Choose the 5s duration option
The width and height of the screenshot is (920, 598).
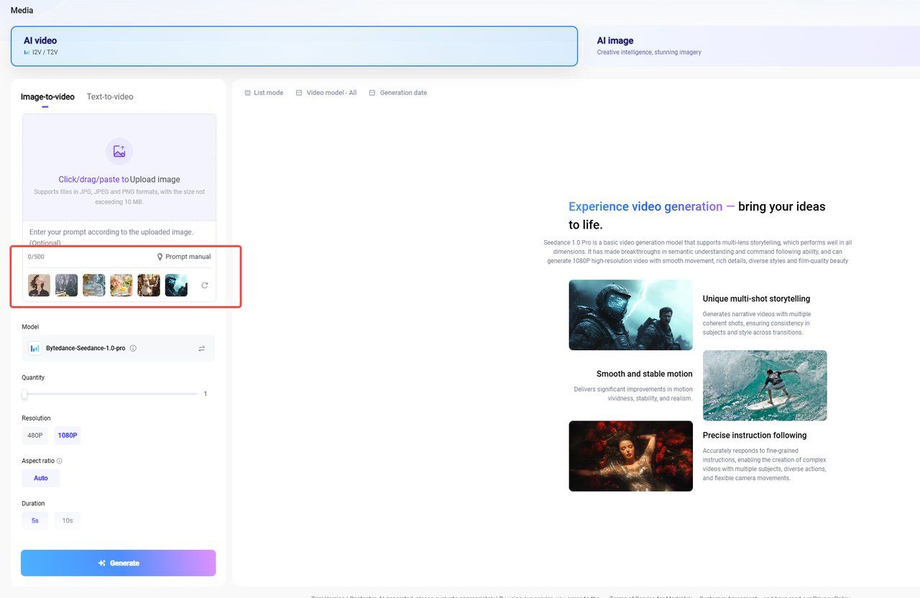35,520
